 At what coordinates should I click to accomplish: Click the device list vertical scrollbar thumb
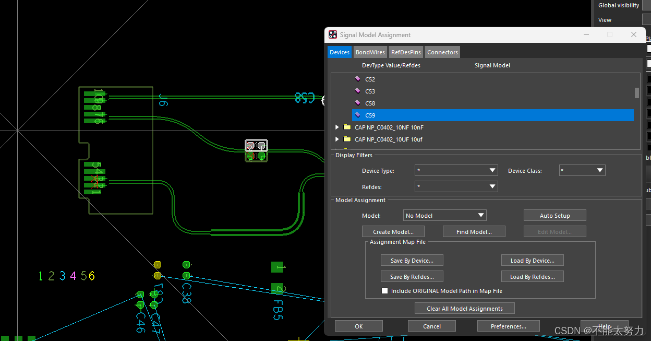636,93
